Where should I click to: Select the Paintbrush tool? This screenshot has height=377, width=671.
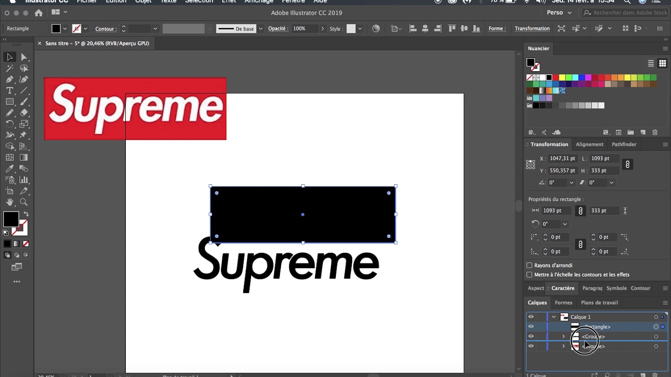pyautogui.click(x=24, y=102)
